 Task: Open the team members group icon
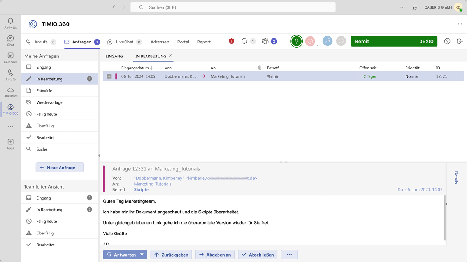(x=265, y=42)
